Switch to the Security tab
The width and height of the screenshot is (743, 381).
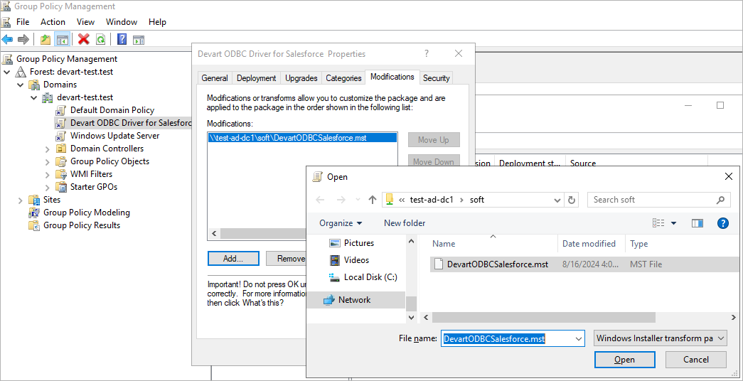tap(437, 78)
